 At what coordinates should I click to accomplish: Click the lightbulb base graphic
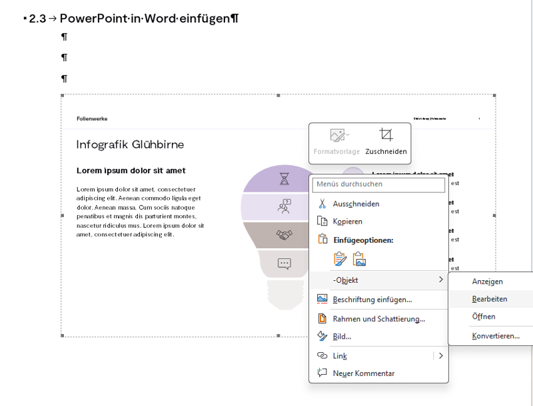[x=285, y=295]
